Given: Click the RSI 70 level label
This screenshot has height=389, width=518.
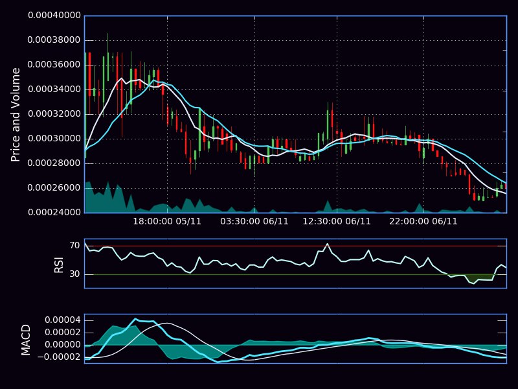Looking at the screenshot, I should [75, 246].
